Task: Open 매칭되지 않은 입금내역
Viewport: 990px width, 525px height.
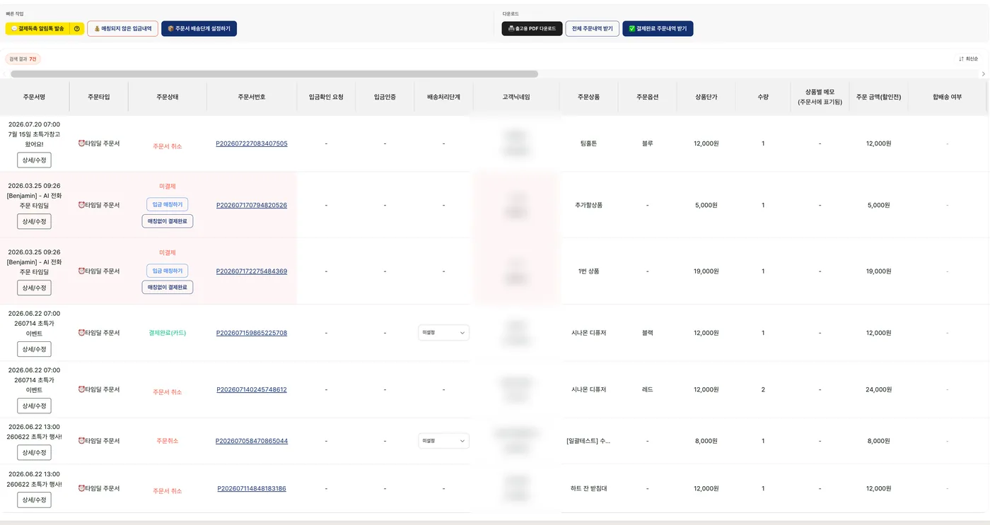Action: (x=123, y=28)
